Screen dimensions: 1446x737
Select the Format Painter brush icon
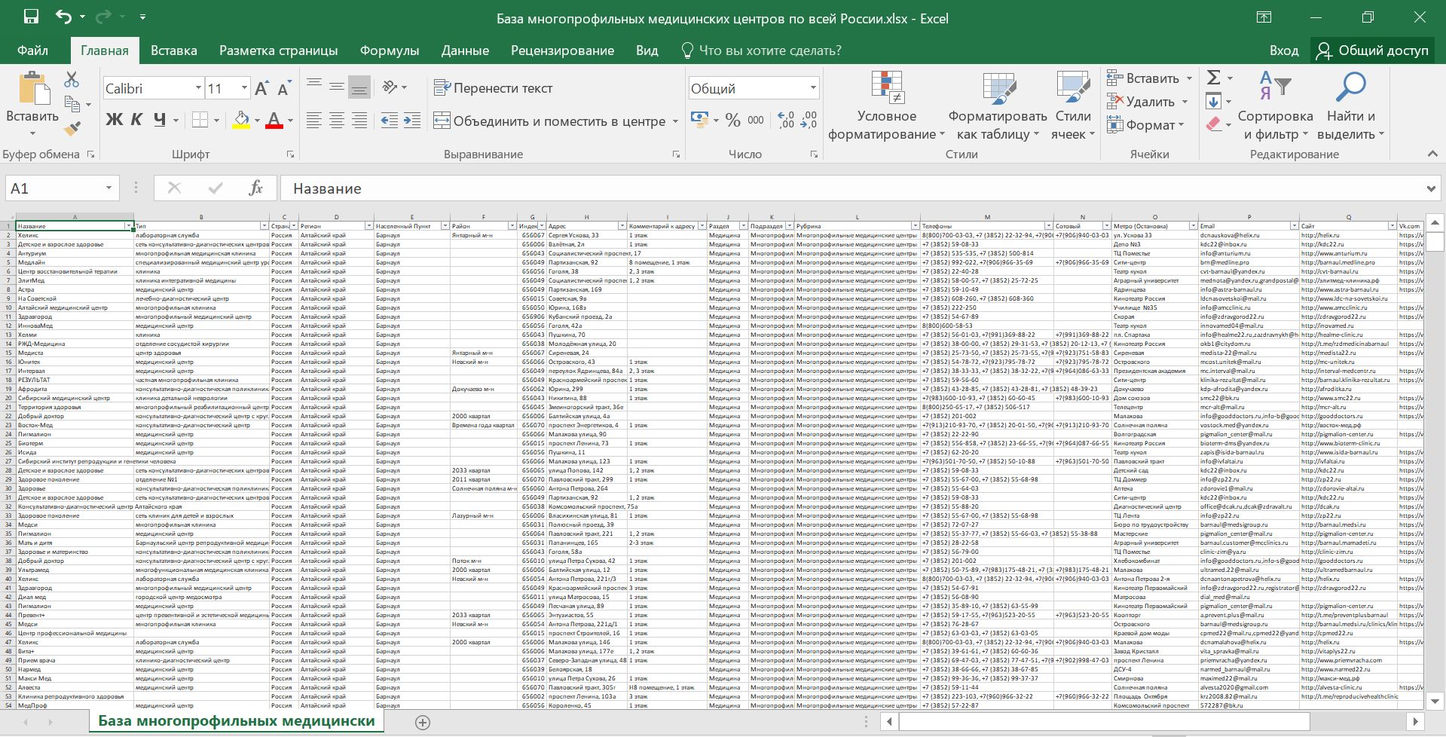coord(72,129)
